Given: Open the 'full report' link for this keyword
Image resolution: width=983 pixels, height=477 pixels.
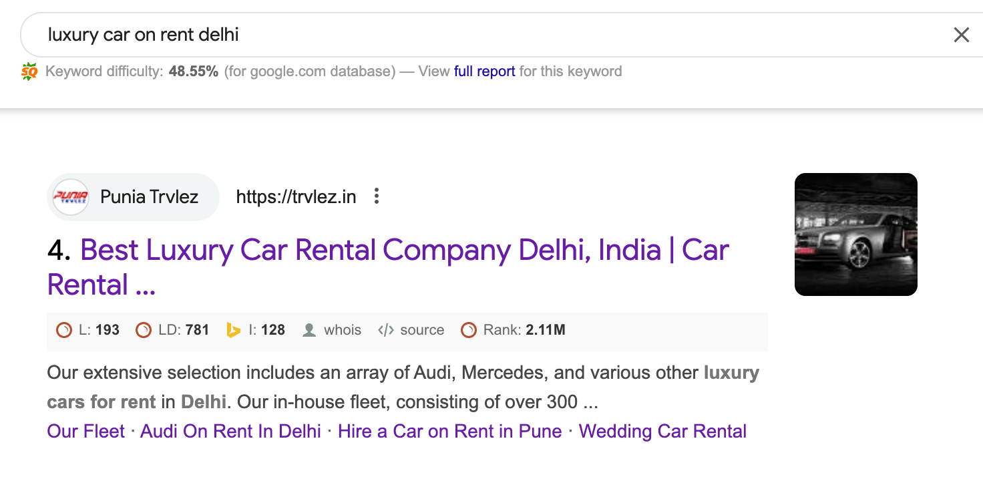Looking at the screenshot, I should (484, 71).
